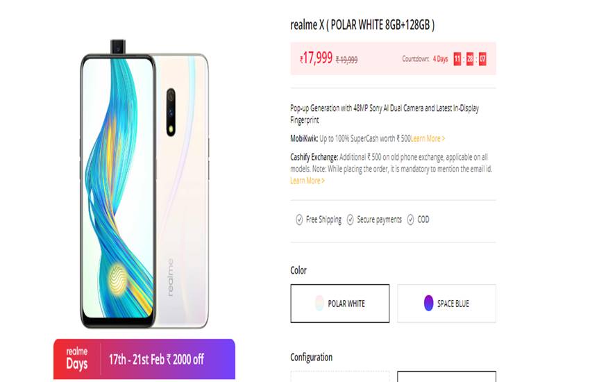
Task: Click the realme X product title
Action: tap(362, 25)
